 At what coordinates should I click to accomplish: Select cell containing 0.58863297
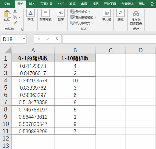click(x=33, y=95)
